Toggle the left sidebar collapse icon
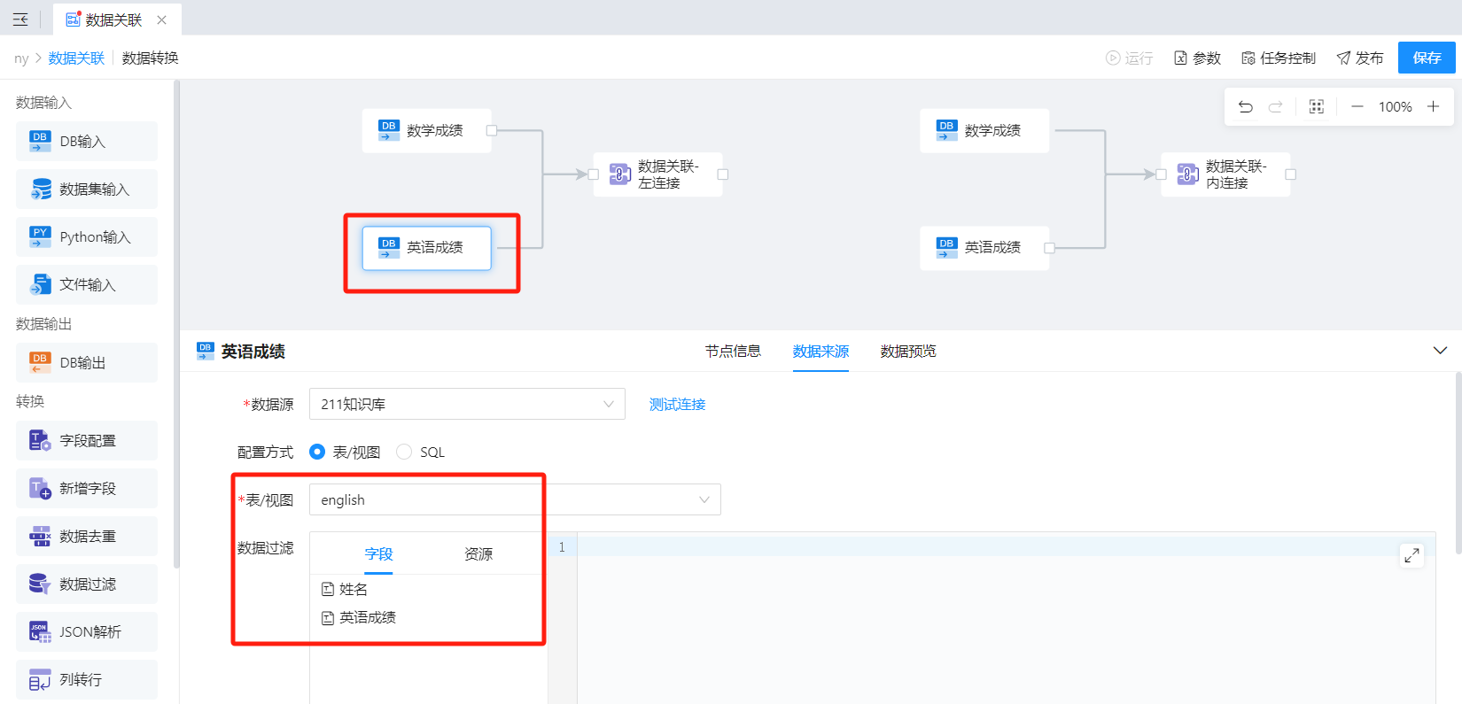 pos(20,19)
